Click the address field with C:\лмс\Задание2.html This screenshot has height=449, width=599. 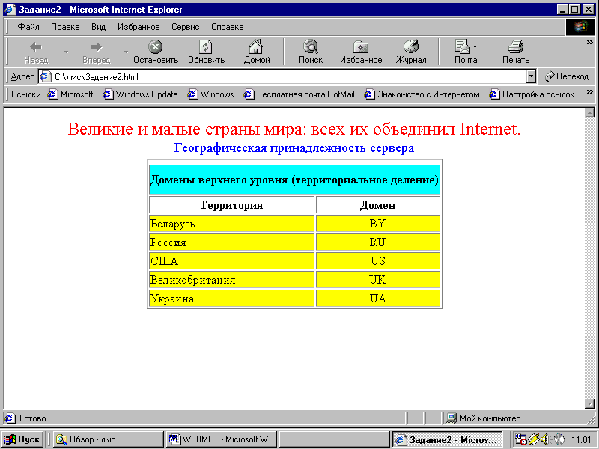[282, 77]
